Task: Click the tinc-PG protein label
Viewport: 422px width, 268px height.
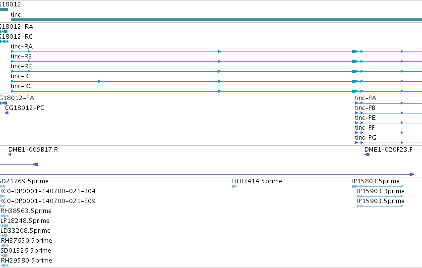Action: click(x=365, y=138)
